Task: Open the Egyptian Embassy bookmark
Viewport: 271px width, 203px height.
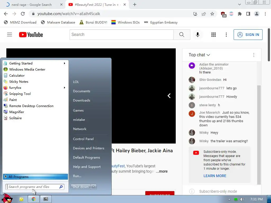Action: click(161, 22)
